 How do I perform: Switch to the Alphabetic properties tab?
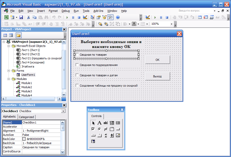pyautogui.click(x=10, y=117)
